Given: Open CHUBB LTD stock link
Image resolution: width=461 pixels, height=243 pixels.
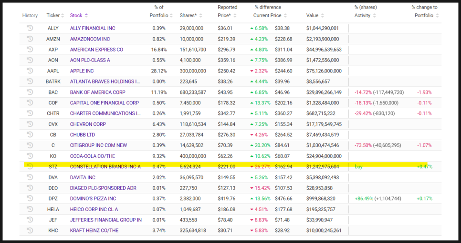Looking at the screenshot, I should [82, 135].
